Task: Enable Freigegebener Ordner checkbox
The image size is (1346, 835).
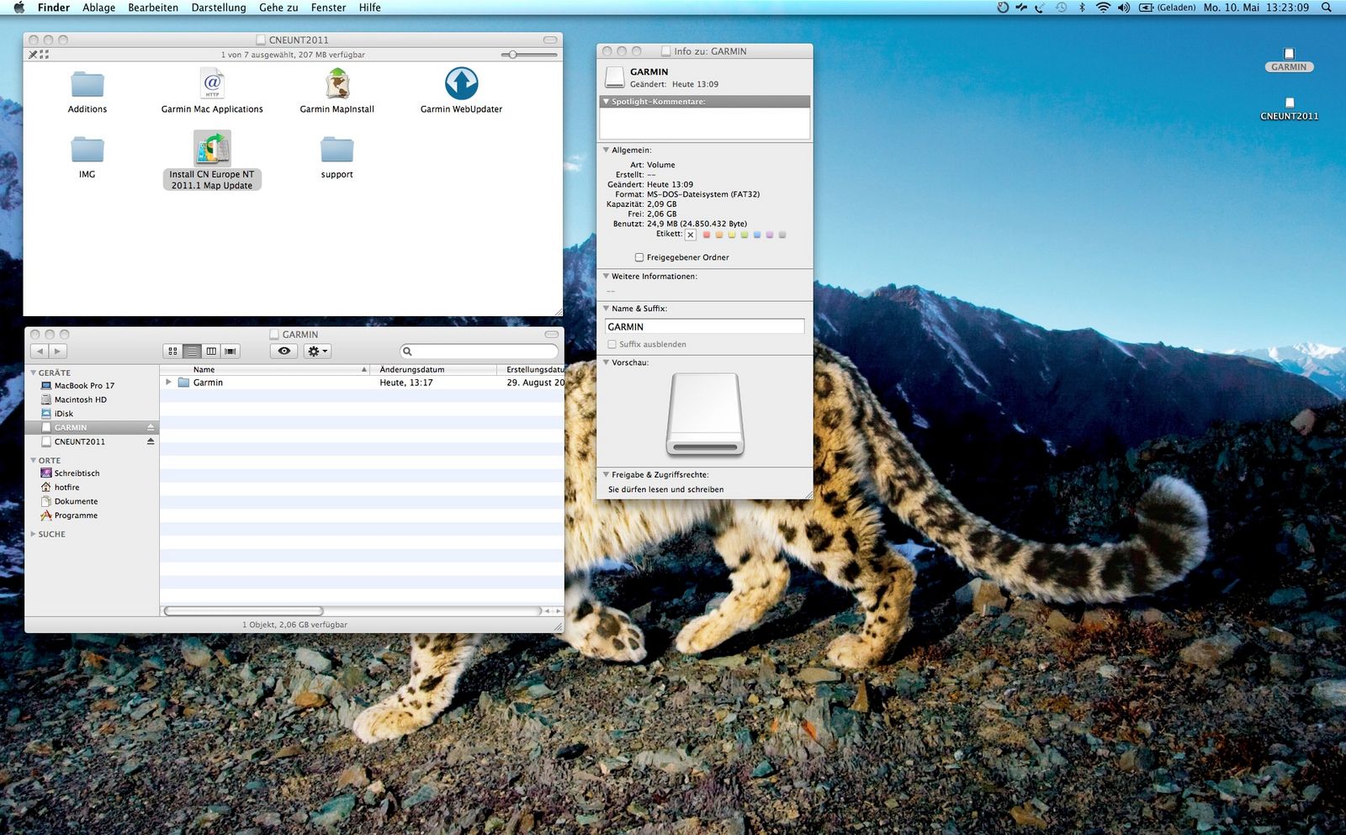Action: click(x=639, y=257)
